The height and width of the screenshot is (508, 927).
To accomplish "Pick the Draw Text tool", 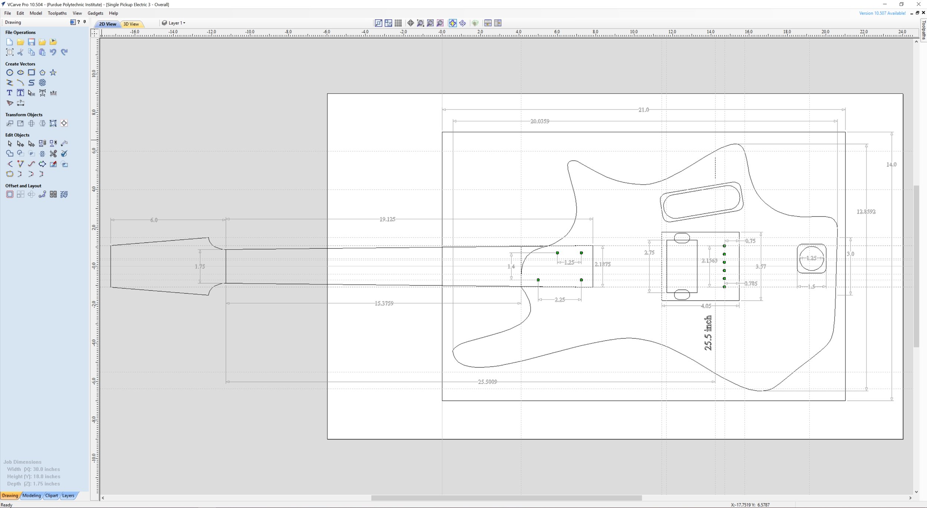I will coord(10,93).
